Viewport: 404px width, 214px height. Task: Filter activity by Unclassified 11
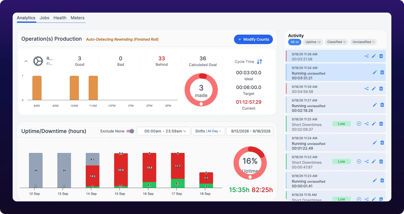tap(363, 42)
